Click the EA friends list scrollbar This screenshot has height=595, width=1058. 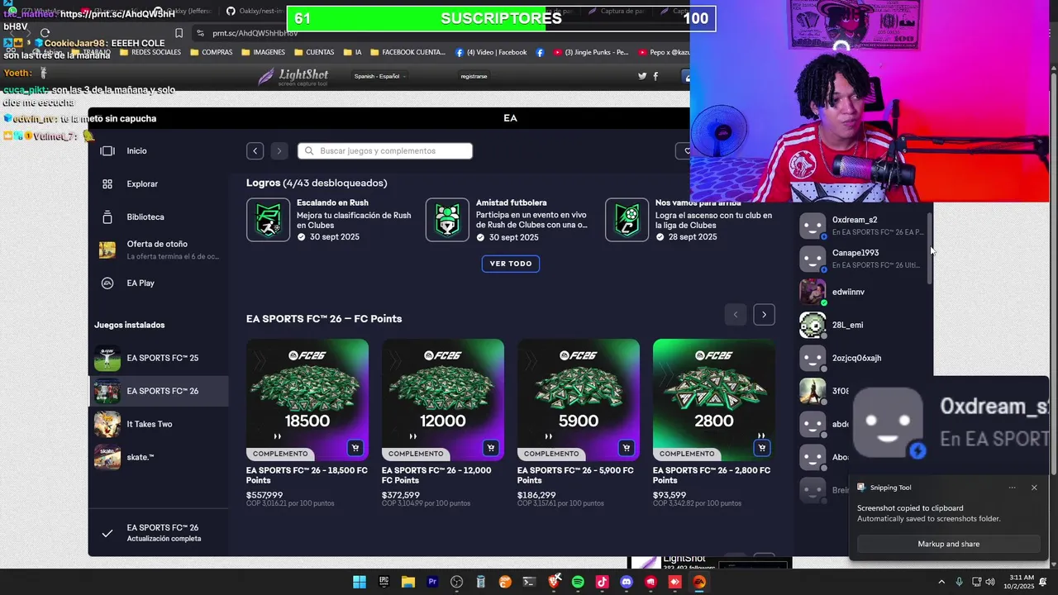coord(930,248)
